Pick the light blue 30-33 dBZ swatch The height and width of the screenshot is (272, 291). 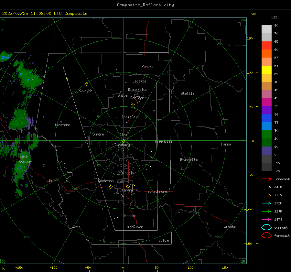[266, 126]
